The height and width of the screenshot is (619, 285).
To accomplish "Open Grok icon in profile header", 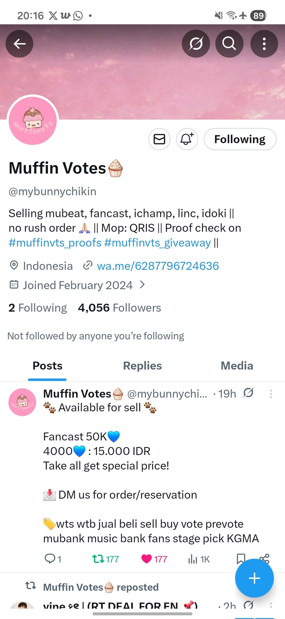I will tap(196, 44).
